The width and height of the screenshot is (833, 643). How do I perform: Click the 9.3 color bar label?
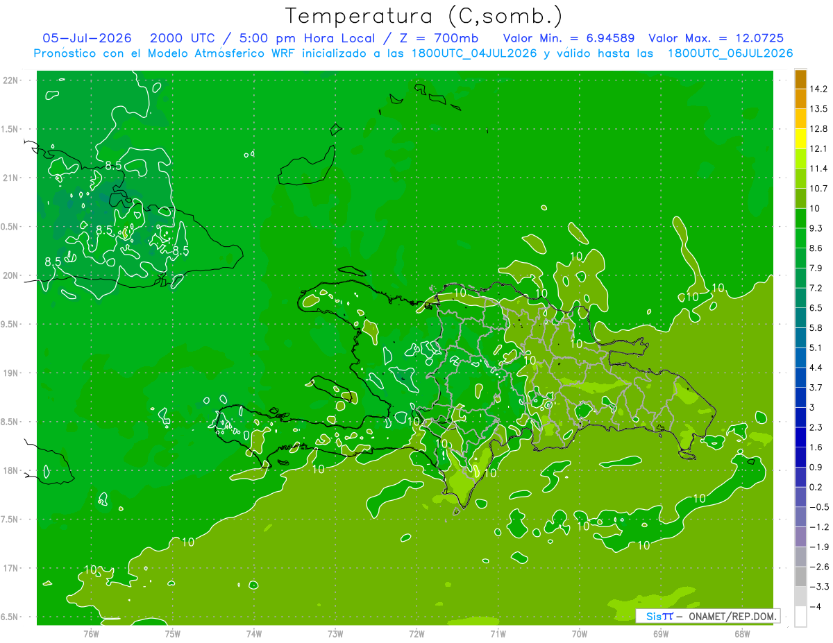(x=816, y=228)
